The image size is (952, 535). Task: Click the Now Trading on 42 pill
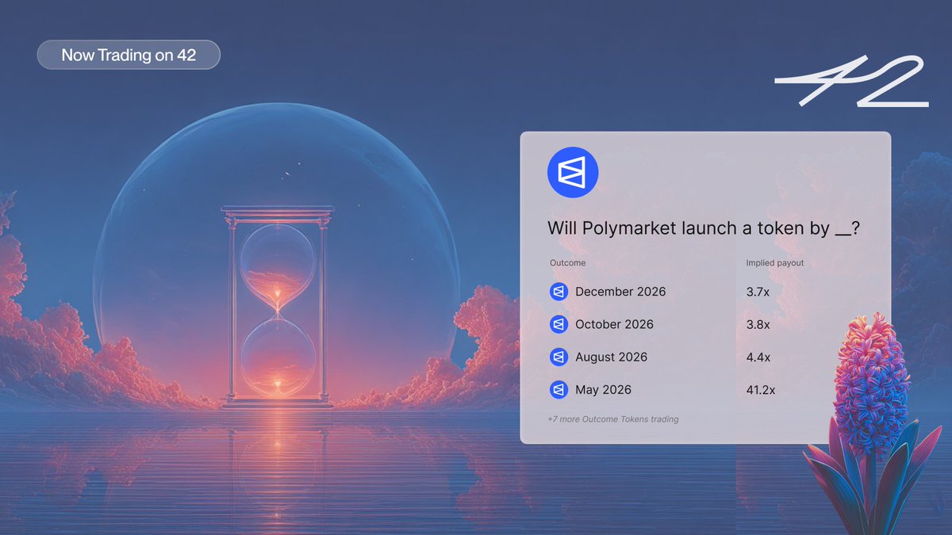[129, 55]
